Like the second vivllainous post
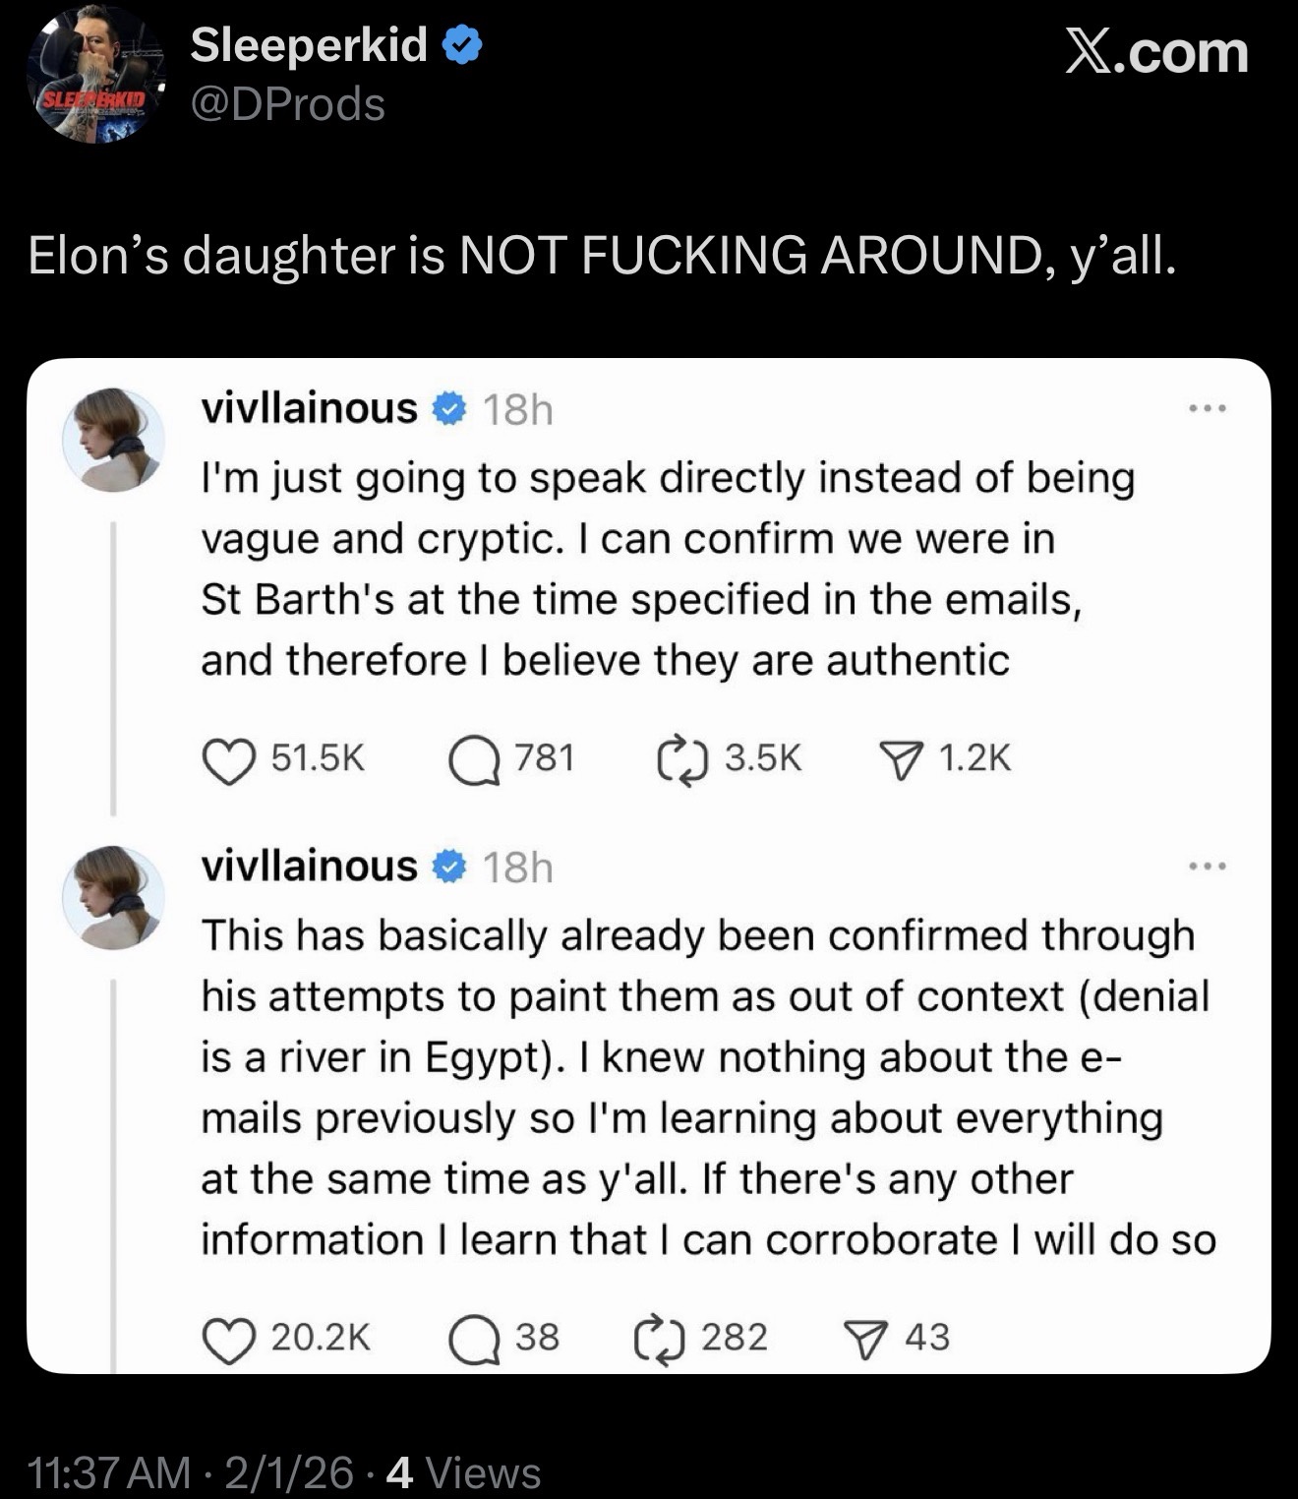1298x1499 pixels. point(228,1340)
